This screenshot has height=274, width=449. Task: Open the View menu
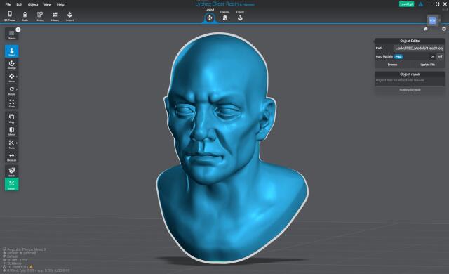pos(48,4)
